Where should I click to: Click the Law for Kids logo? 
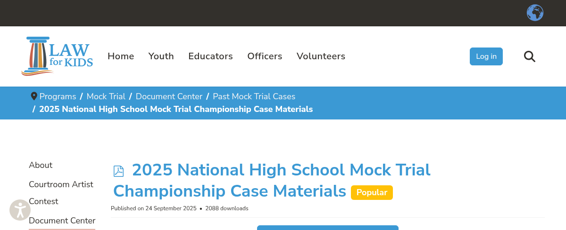[x=57, y=56]
